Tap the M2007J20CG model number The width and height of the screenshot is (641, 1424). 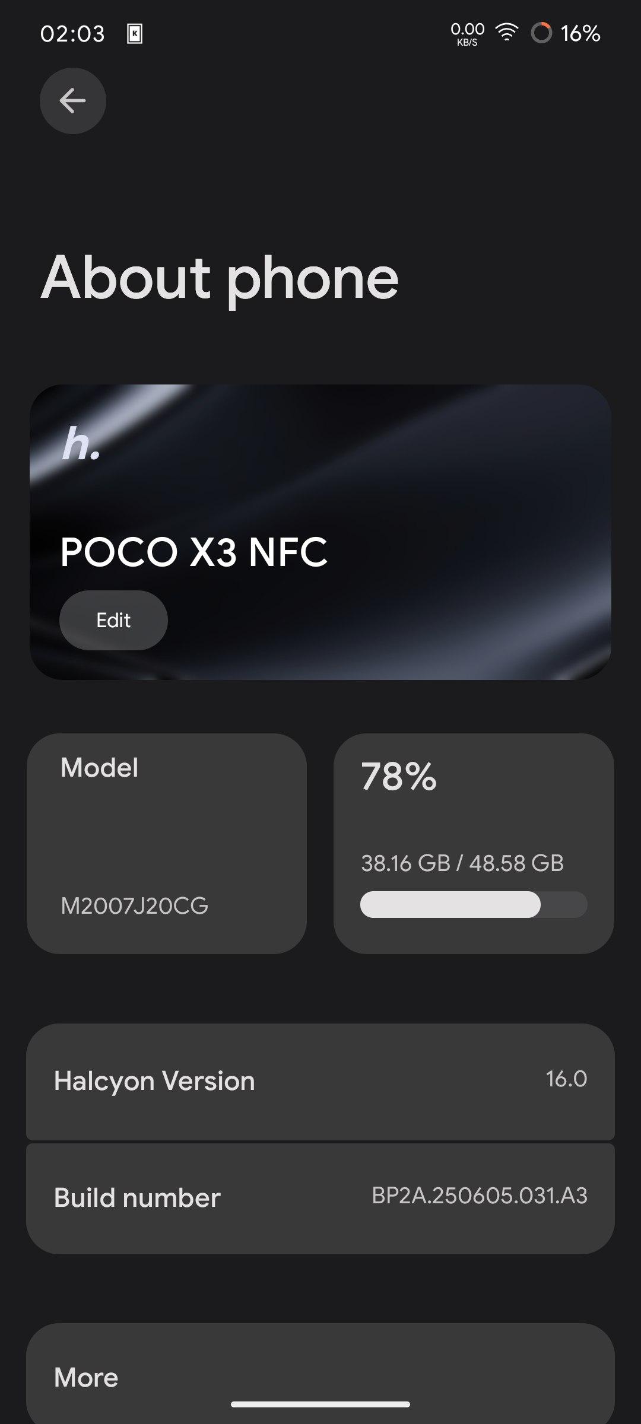135,905
